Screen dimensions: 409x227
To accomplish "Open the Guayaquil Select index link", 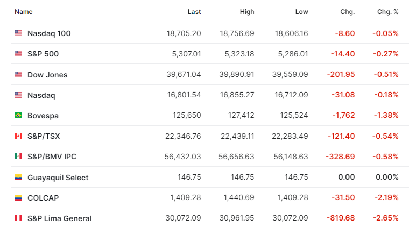I will [x=58, y=178].
